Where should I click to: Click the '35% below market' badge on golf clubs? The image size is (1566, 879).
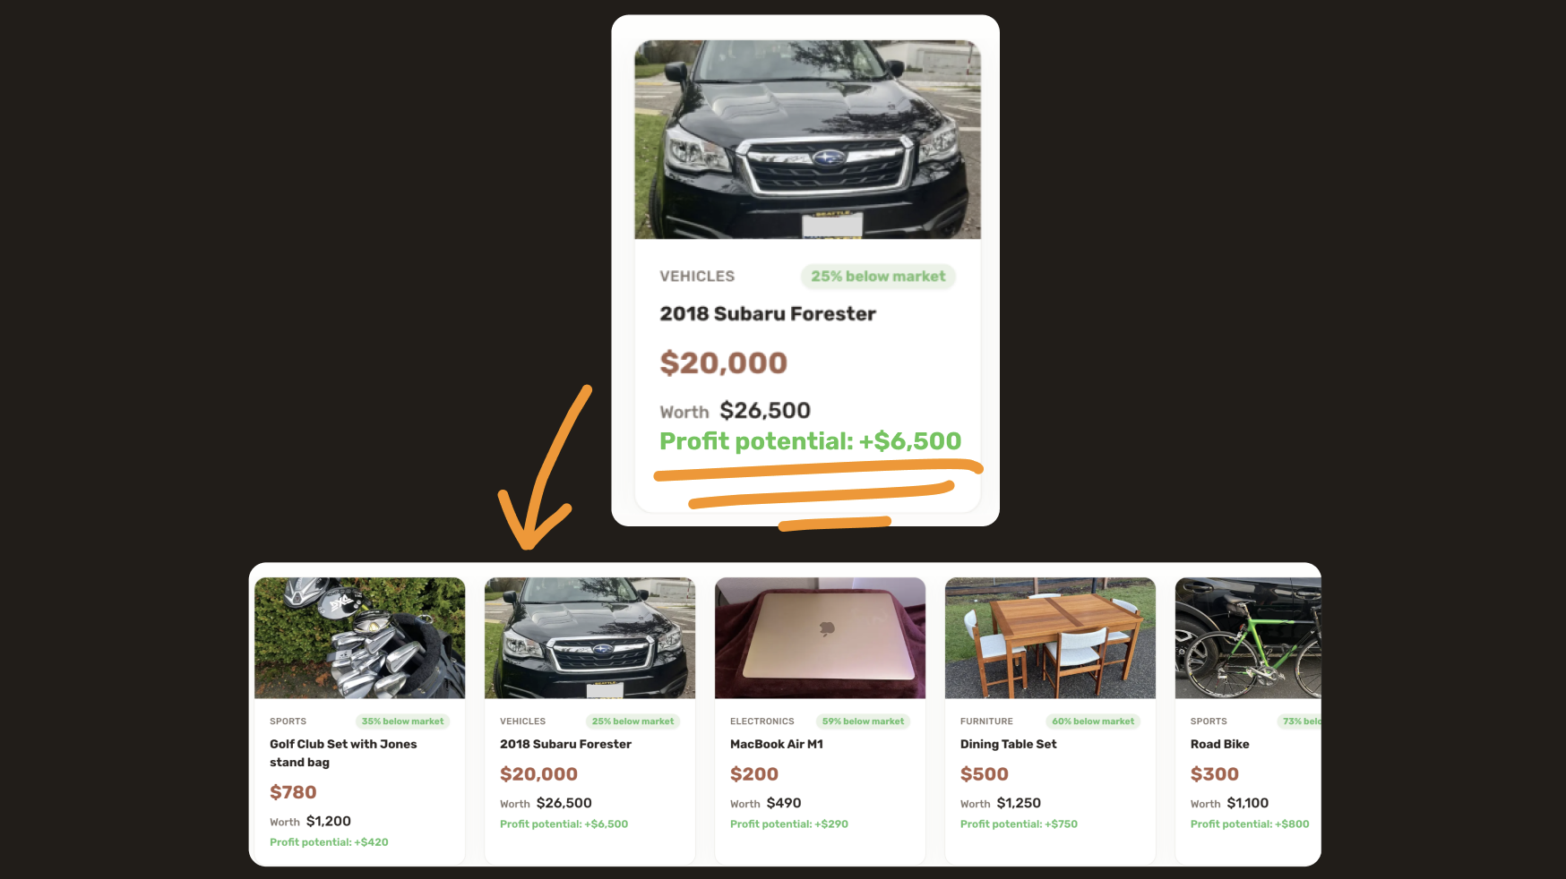click(403, 721)
